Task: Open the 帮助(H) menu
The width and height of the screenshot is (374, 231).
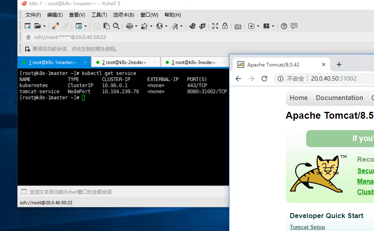Action: (x=173, y=15)
